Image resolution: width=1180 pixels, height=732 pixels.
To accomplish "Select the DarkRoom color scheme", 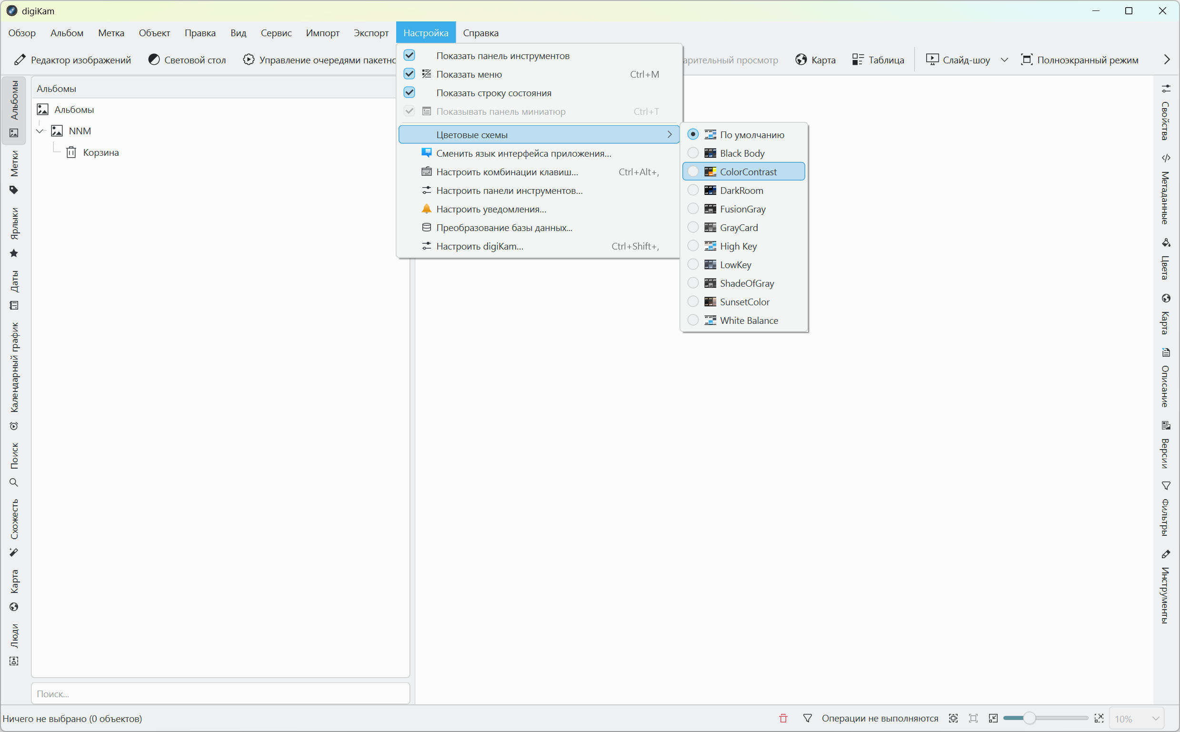I will point(744,190).
